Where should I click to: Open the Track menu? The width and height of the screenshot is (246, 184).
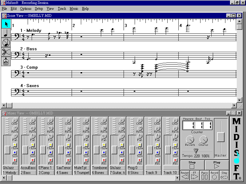click(62, 9)
